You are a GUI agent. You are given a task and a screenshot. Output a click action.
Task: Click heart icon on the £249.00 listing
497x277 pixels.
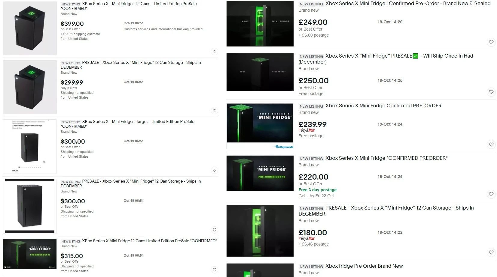coord(491,42)
